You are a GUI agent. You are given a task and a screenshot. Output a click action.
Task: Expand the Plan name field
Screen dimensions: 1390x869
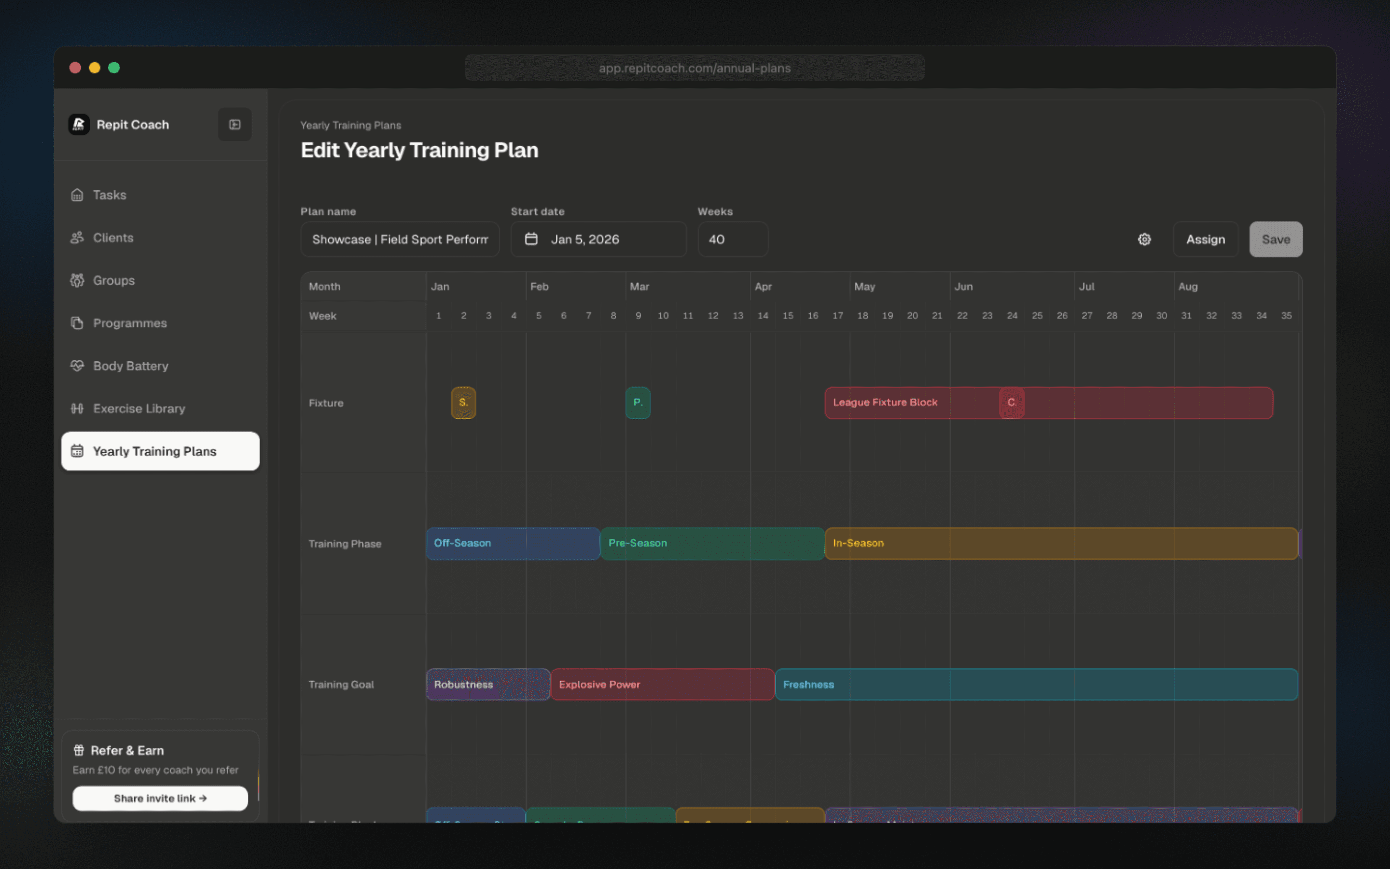coord(400,239)
